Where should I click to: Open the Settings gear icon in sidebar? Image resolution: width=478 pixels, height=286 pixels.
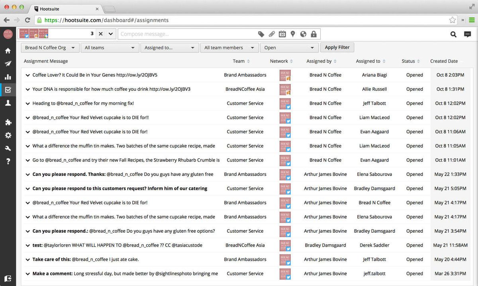click(8, 135)
